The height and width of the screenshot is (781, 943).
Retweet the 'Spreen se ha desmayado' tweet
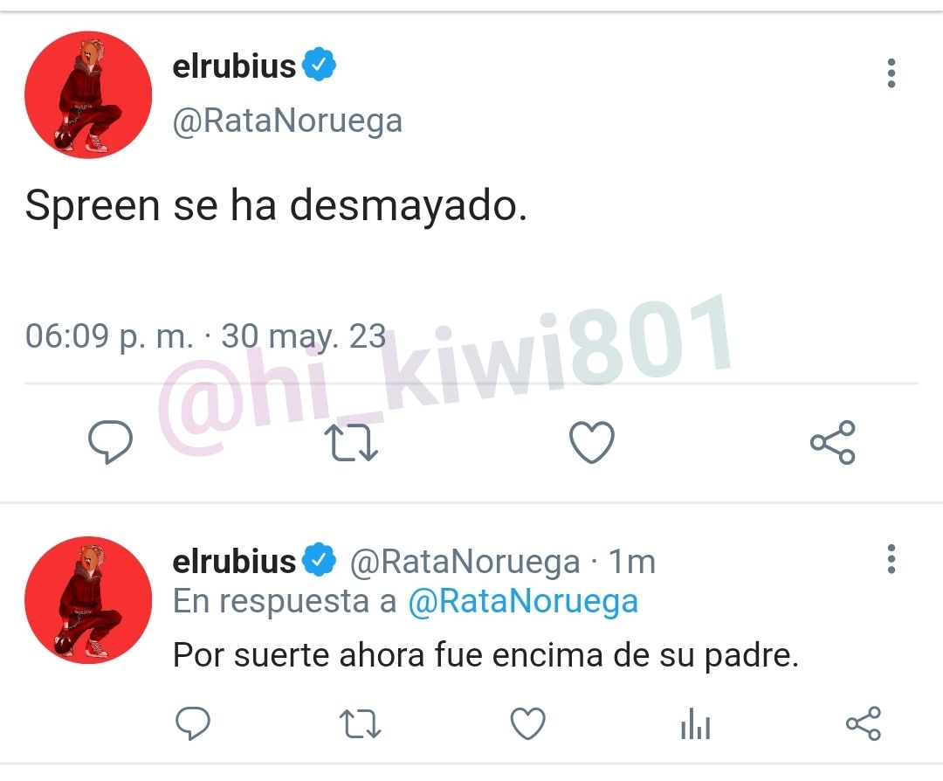point(351,442)
